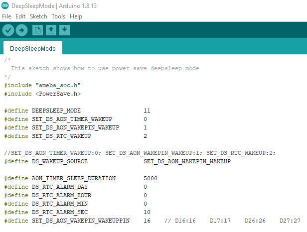The image size is (307, 232).
Task: Open the Tools menu
Action: tap(58, 16)
